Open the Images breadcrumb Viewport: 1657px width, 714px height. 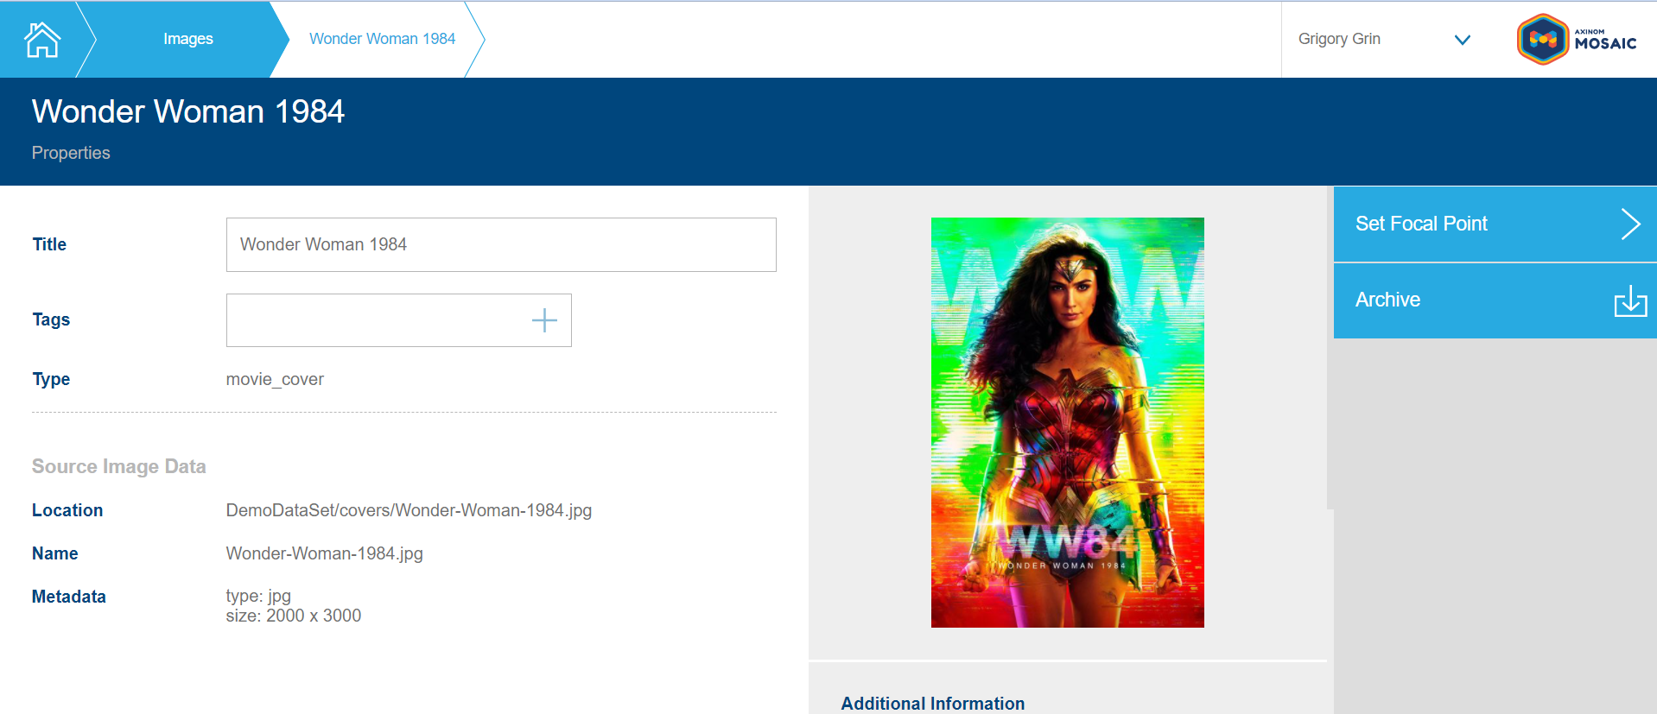187,39
